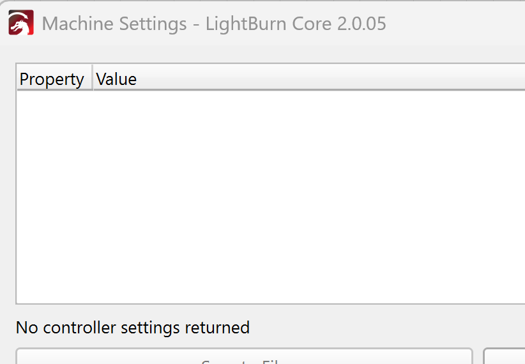Click the word "returned" in the status message
The image size is (525, 364).
(x=217, y=328)
